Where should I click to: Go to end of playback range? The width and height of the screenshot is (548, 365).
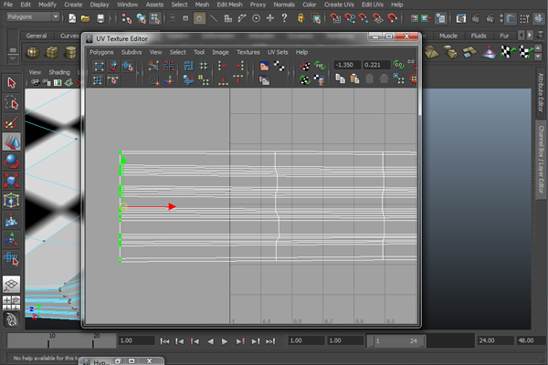[270, 341]
